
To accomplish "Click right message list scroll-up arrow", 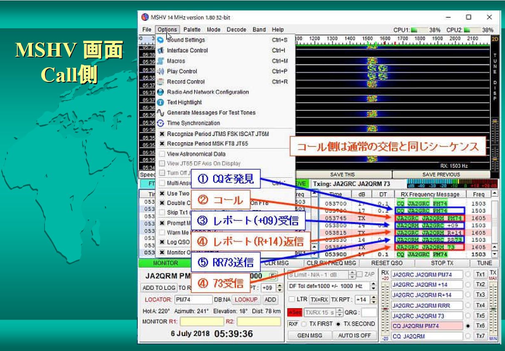I will (x=494, y=194).
